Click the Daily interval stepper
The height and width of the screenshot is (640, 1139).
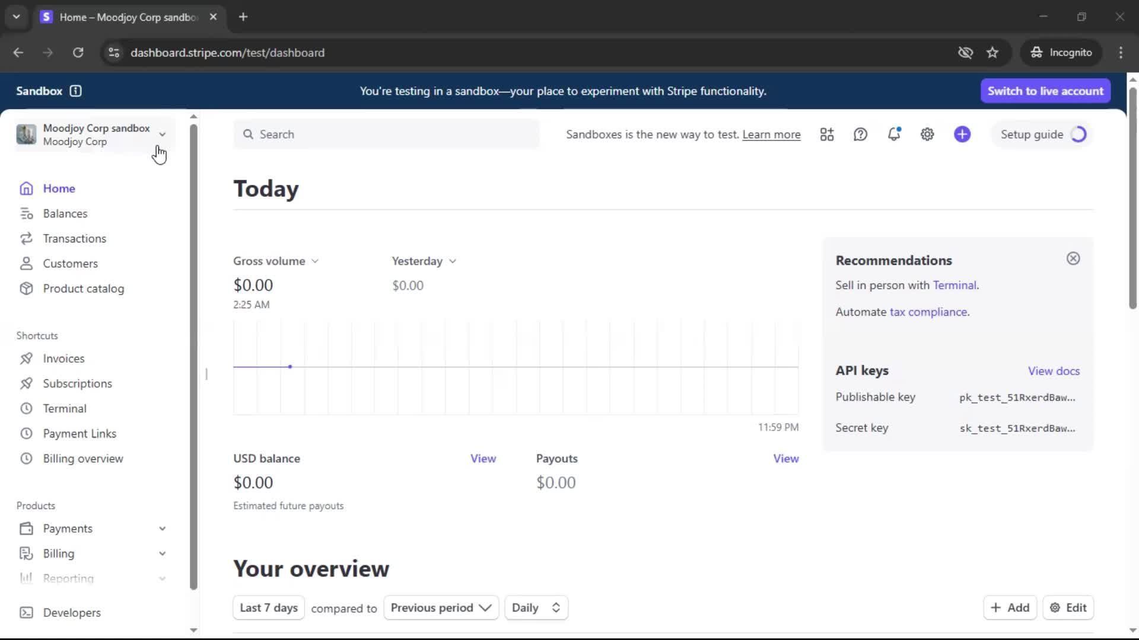pyautogui.click(x=536, y=608)
